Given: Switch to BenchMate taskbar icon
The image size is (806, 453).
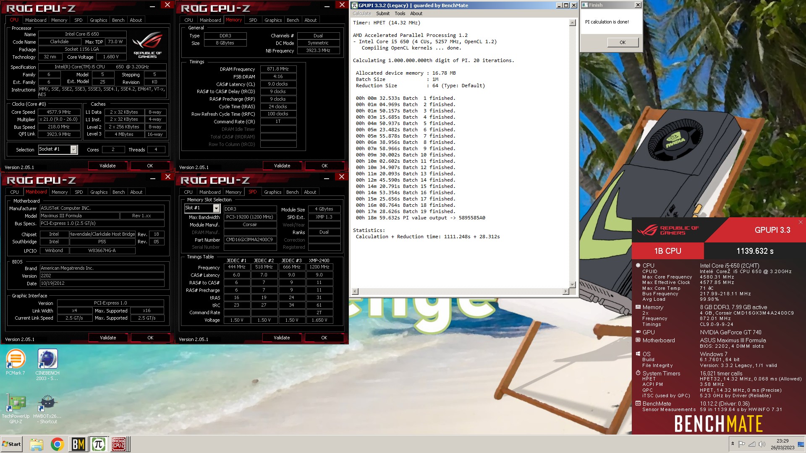Looking at the screenshot, I should [78, 444].
